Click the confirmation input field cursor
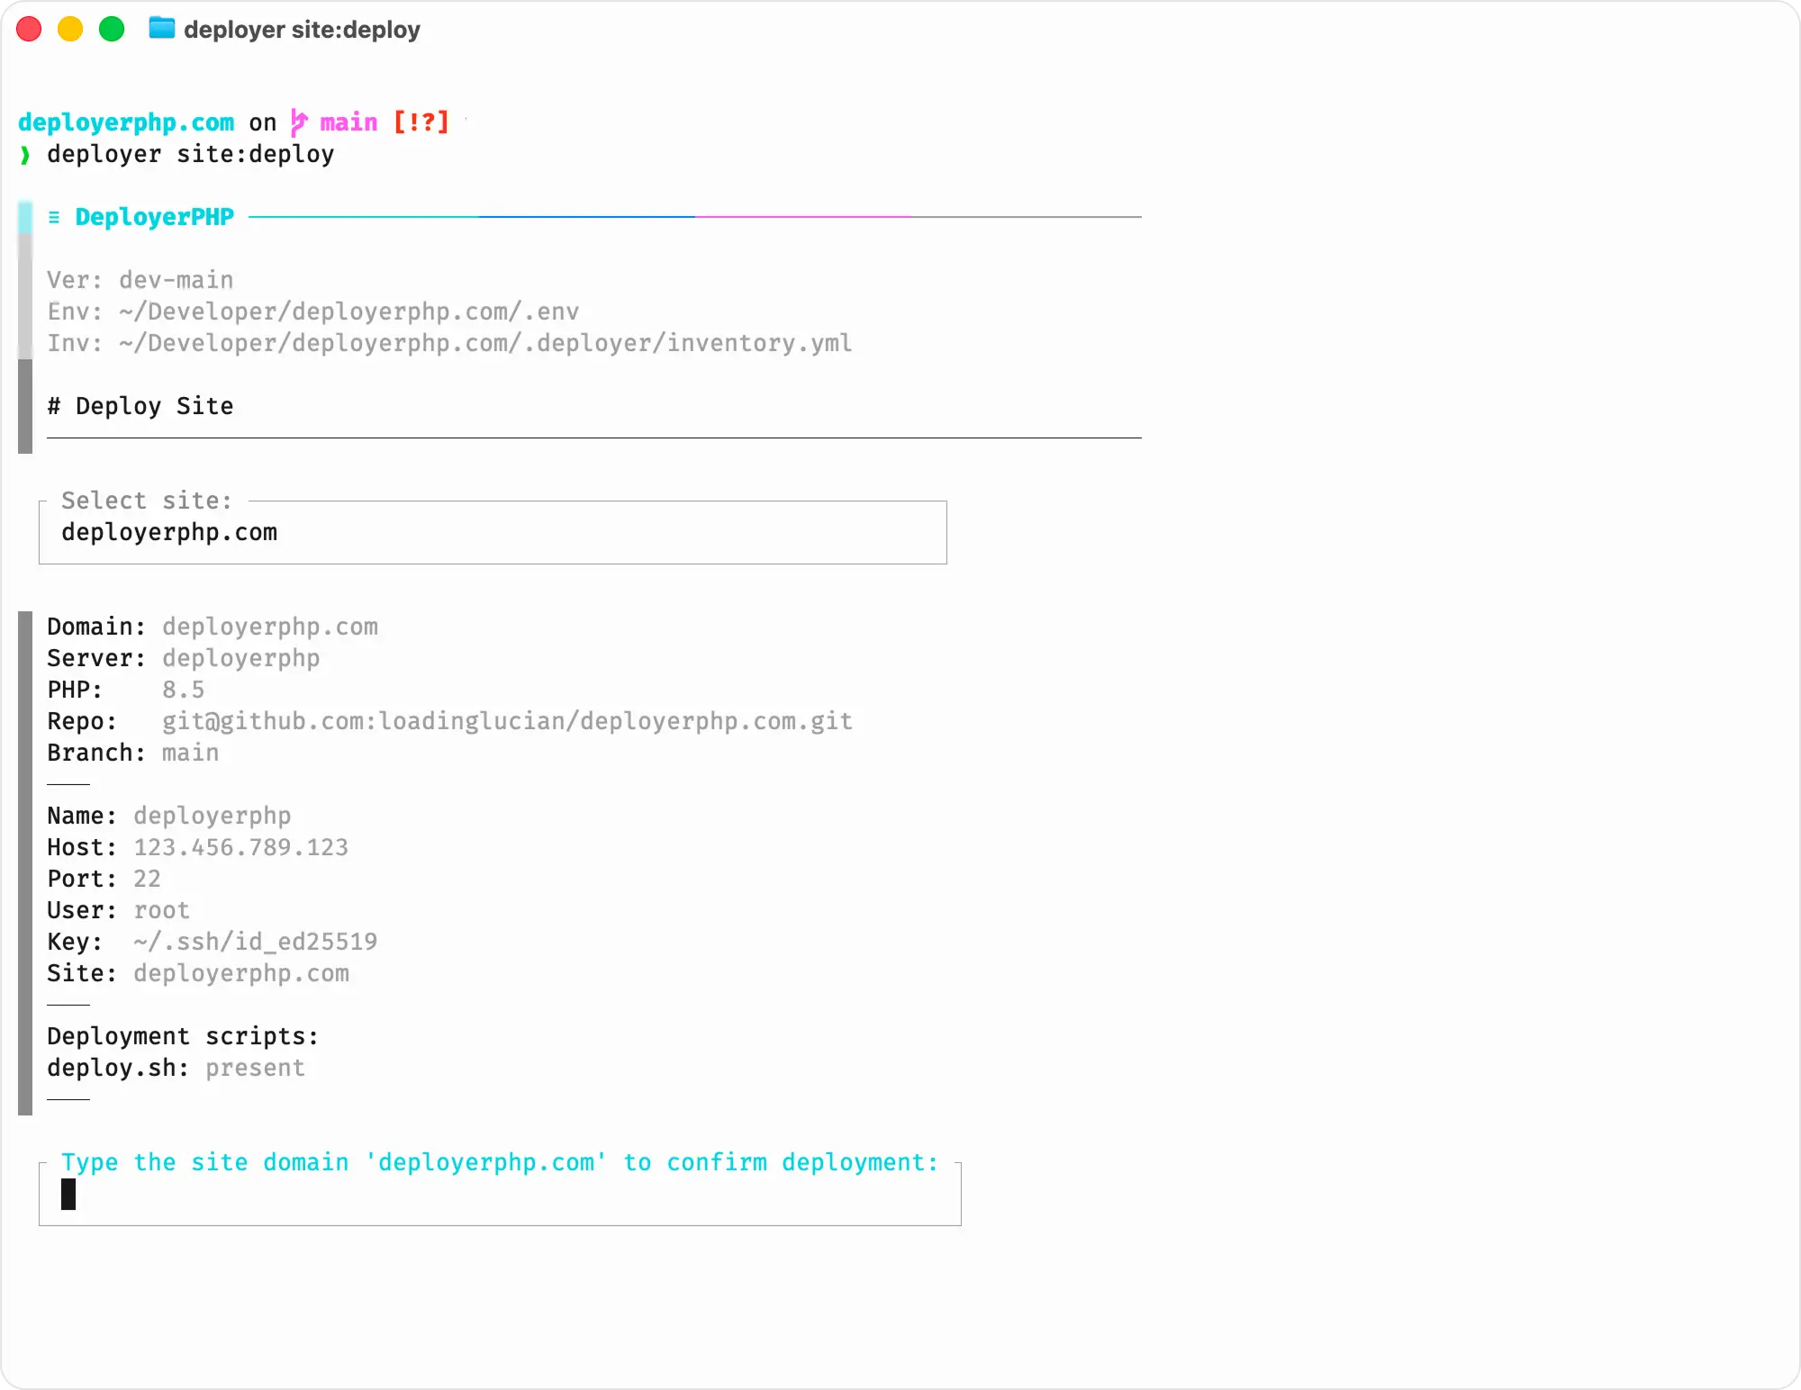 (x=68, y=1195)
